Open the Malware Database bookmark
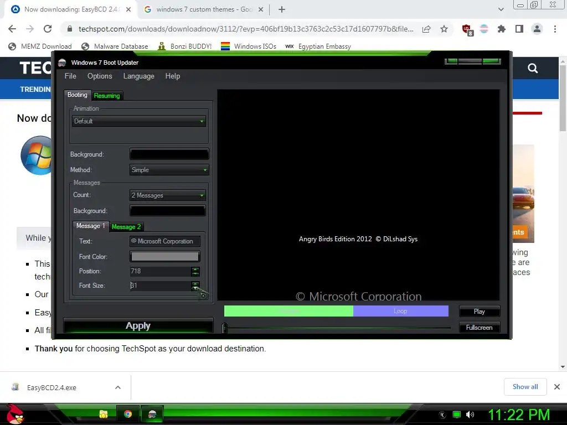This screenshot has height=425, width=567. 115,46
